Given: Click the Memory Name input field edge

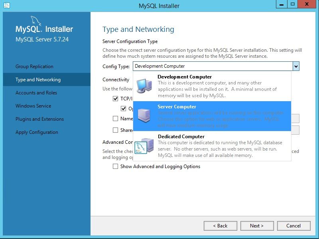Looking at the screenshot, I should point(295,130).
